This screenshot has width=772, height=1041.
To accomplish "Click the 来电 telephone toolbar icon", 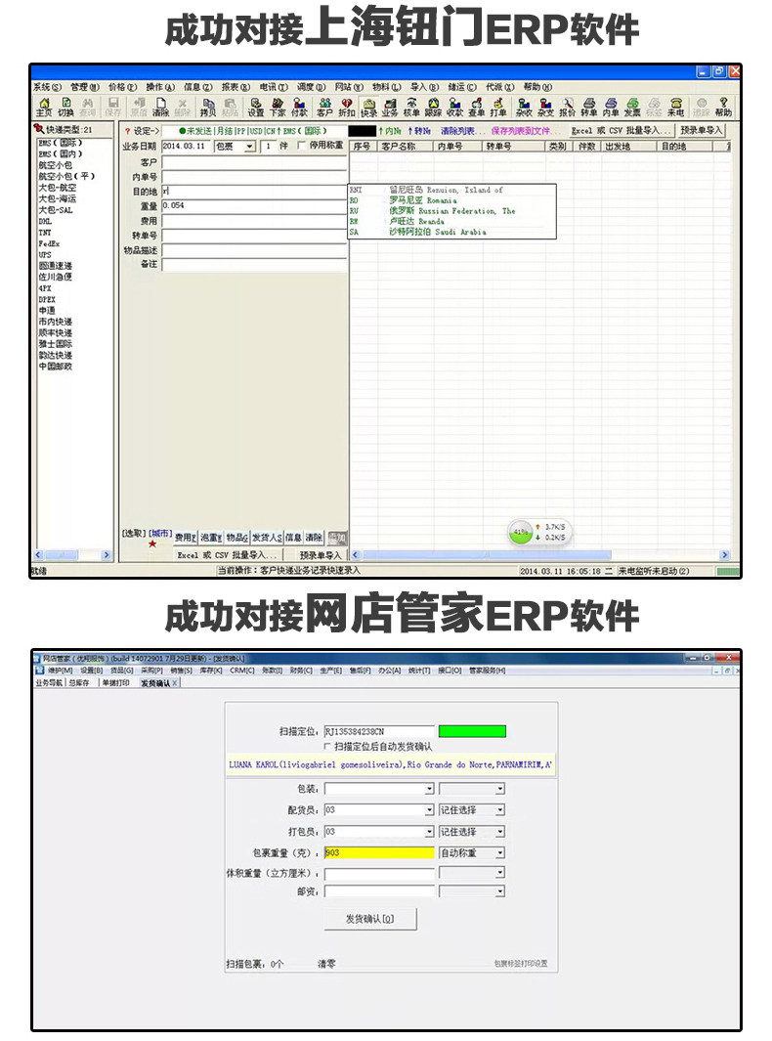I will pyautogui.click(x=676, y=107).
